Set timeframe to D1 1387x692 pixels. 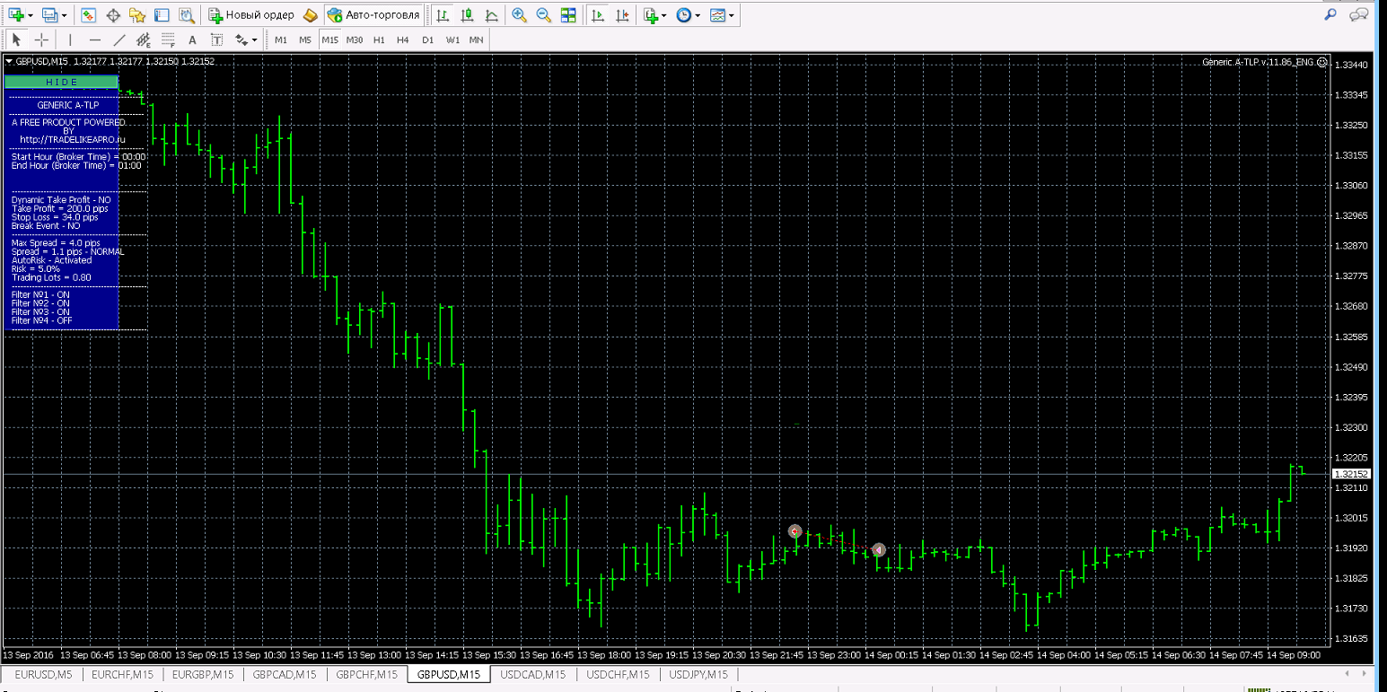(x=427, y=39)
